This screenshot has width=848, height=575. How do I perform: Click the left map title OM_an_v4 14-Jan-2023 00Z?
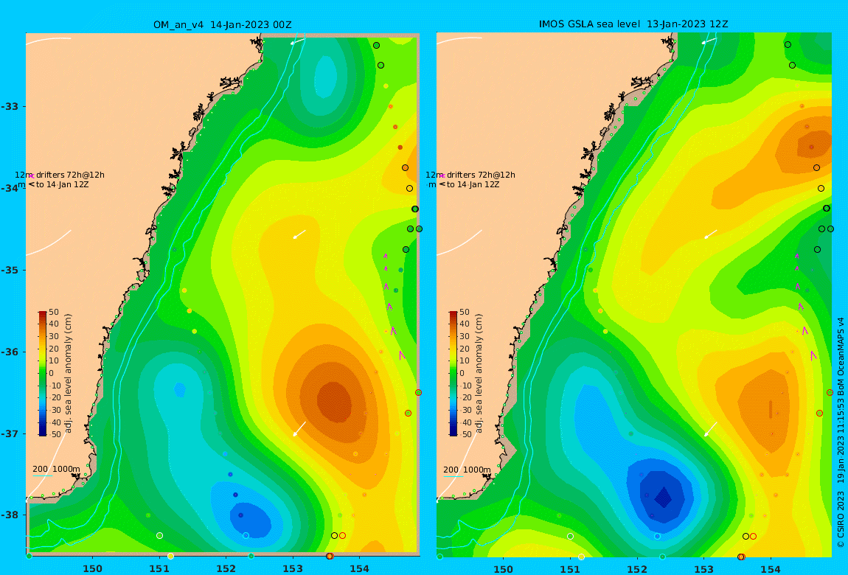coord(222,25)
